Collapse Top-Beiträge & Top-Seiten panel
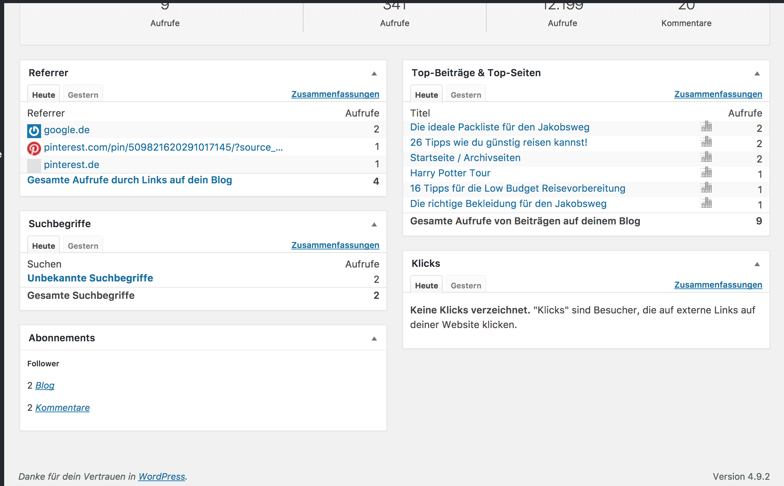The width and height of the screenshot is (784, 486). 757,73
